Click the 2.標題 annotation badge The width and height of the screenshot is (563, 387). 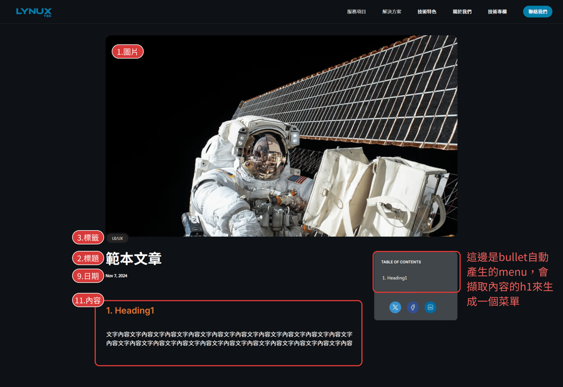coord(88,257)
